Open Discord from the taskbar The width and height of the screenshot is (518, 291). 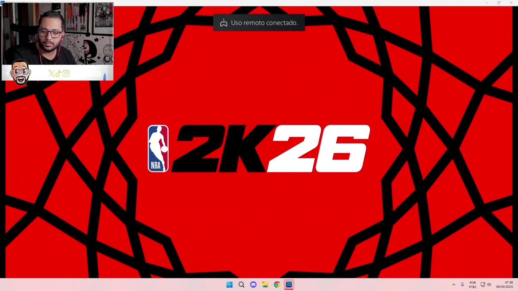coord(253,285)
